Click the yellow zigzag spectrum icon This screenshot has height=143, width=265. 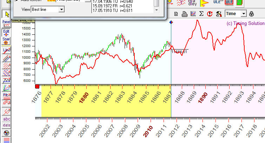[x=204, y=3]
